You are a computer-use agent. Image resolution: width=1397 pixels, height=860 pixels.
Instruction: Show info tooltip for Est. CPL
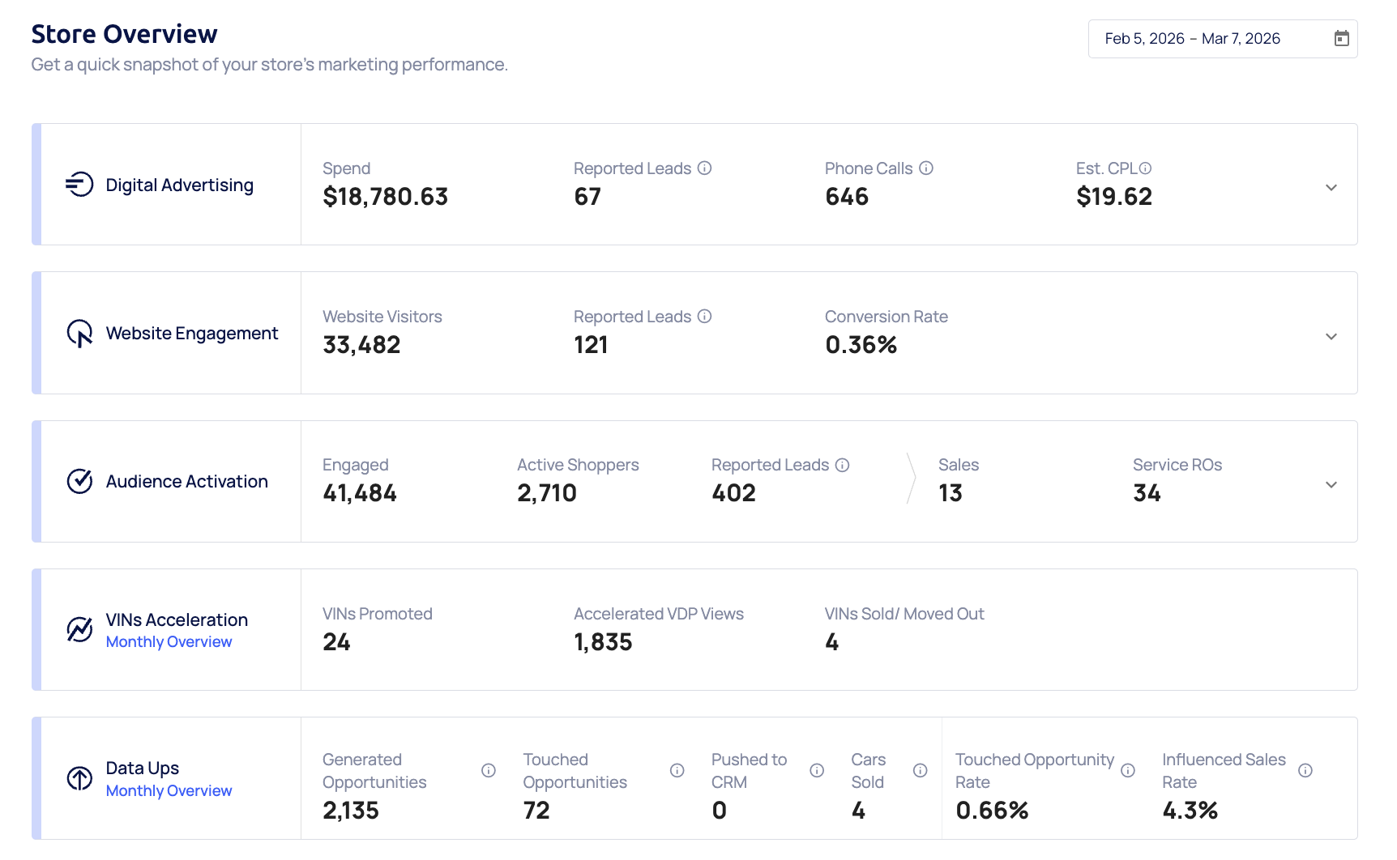point(1145,168)
